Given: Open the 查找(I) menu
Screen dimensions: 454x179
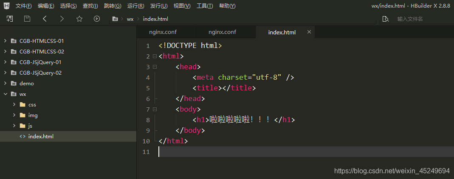Looking at the screenshot, I should point(90,6).
